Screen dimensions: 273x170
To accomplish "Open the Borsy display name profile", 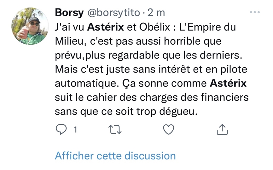I will 70,13.
